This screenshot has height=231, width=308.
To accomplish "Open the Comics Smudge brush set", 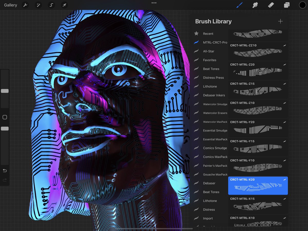I will 215,148.
